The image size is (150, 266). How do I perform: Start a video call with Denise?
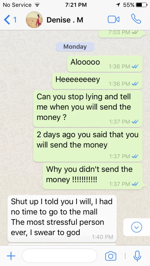point(113,19)
